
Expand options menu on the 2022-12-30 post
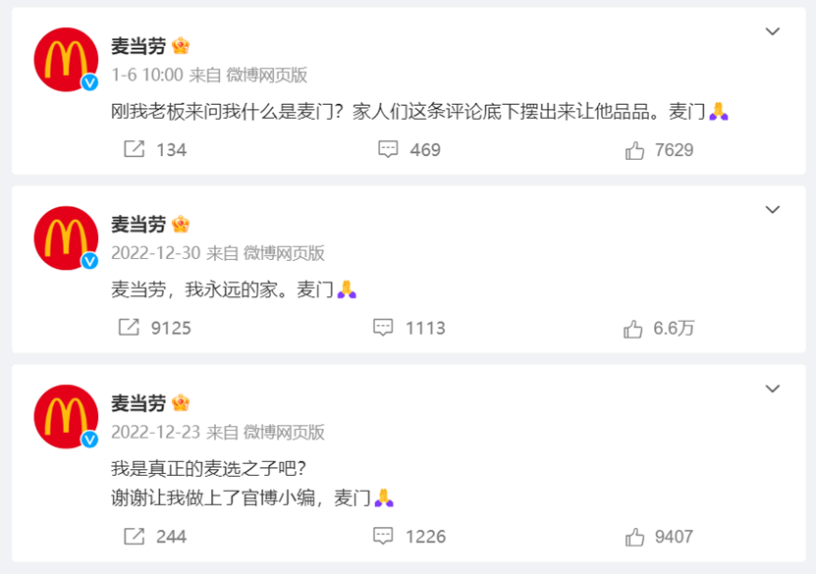coord(773,211)
